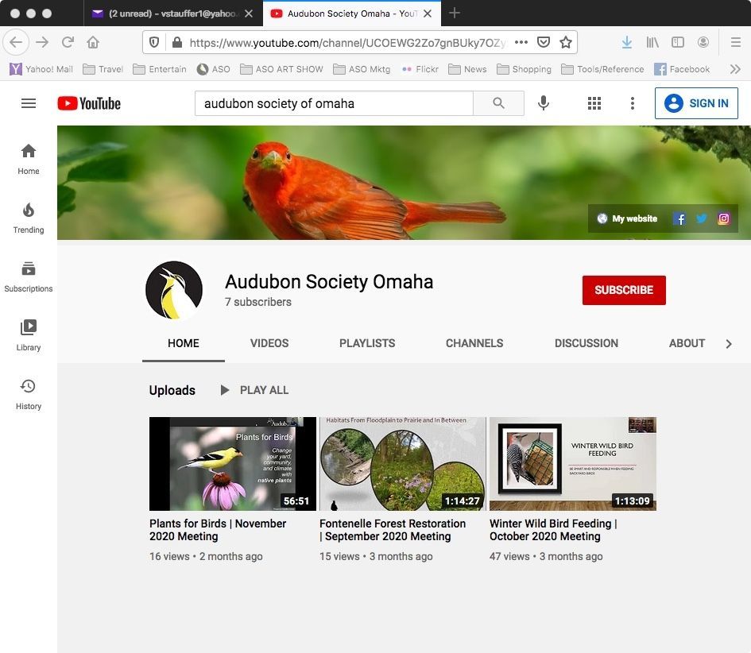
Task: Bookmark this page with the star
Action: pos(566,42)
